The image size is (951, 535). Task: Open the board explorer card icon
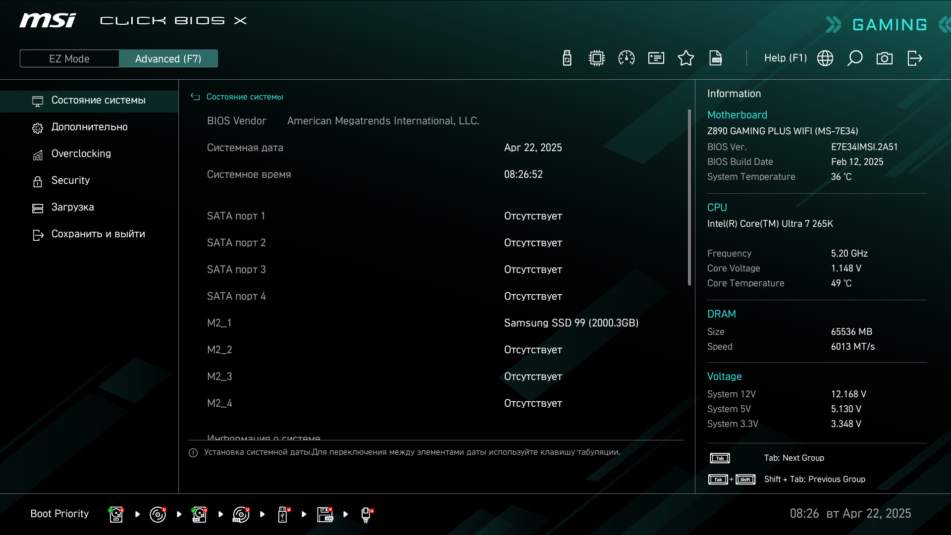(656, 58)
